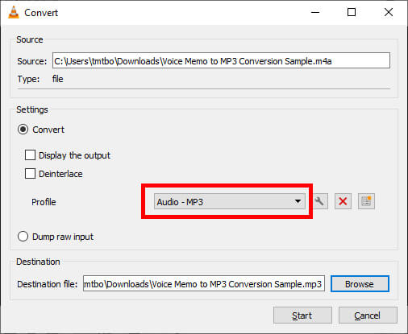Start the conversion
408x334 pixels.
[302, 315]
